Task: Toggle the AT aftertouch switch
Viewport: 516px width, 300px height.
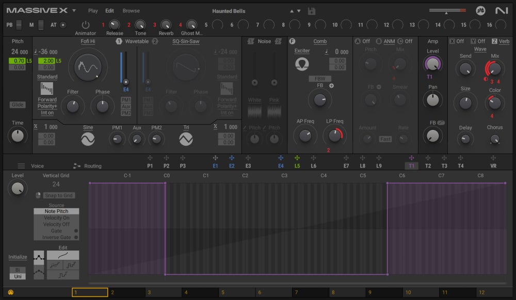Action: [63, 25]
